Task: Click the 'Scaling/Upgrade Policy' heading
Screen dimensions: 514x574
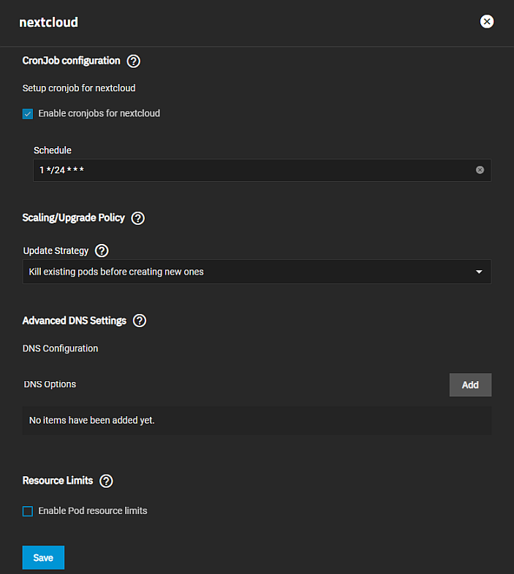Action: point(73,218)
